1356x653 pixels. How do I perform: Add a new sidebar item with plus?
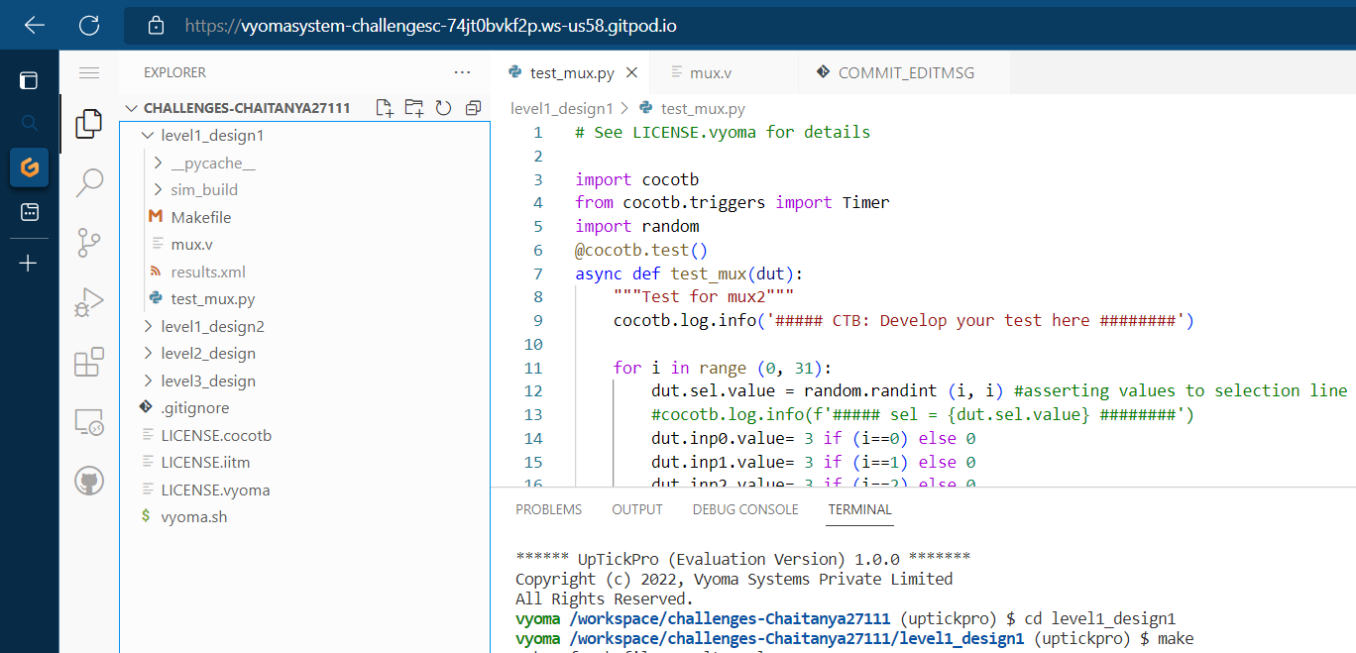point(29,264)
